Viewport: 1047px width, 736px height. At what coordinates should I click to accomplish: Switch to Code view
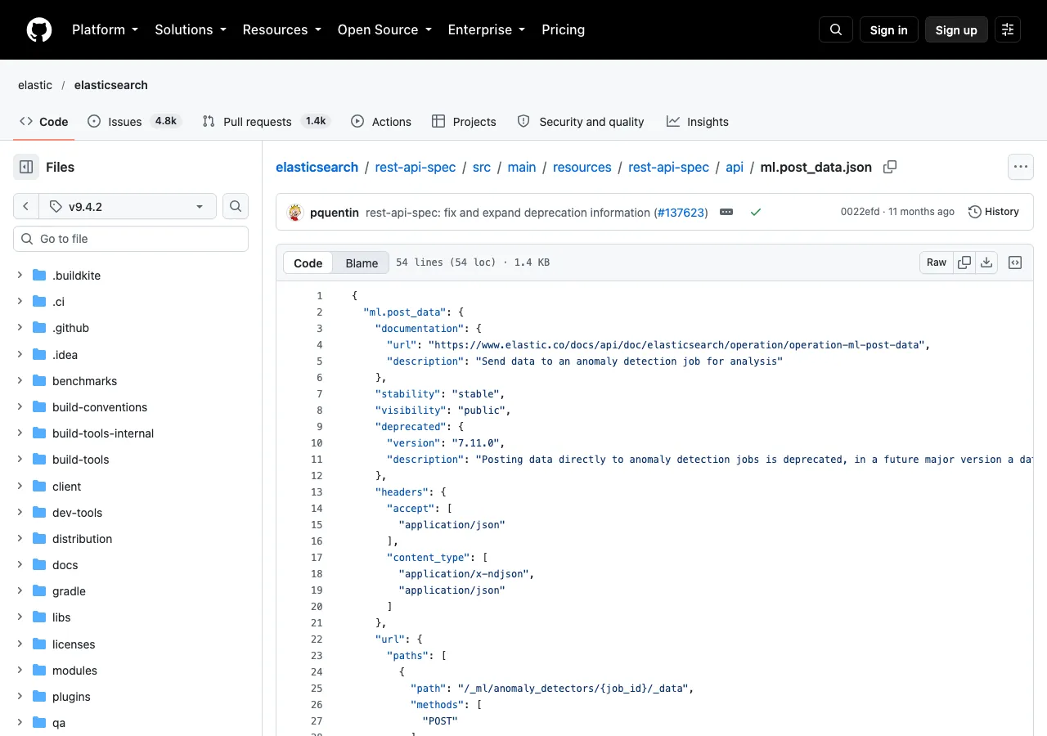308,263
